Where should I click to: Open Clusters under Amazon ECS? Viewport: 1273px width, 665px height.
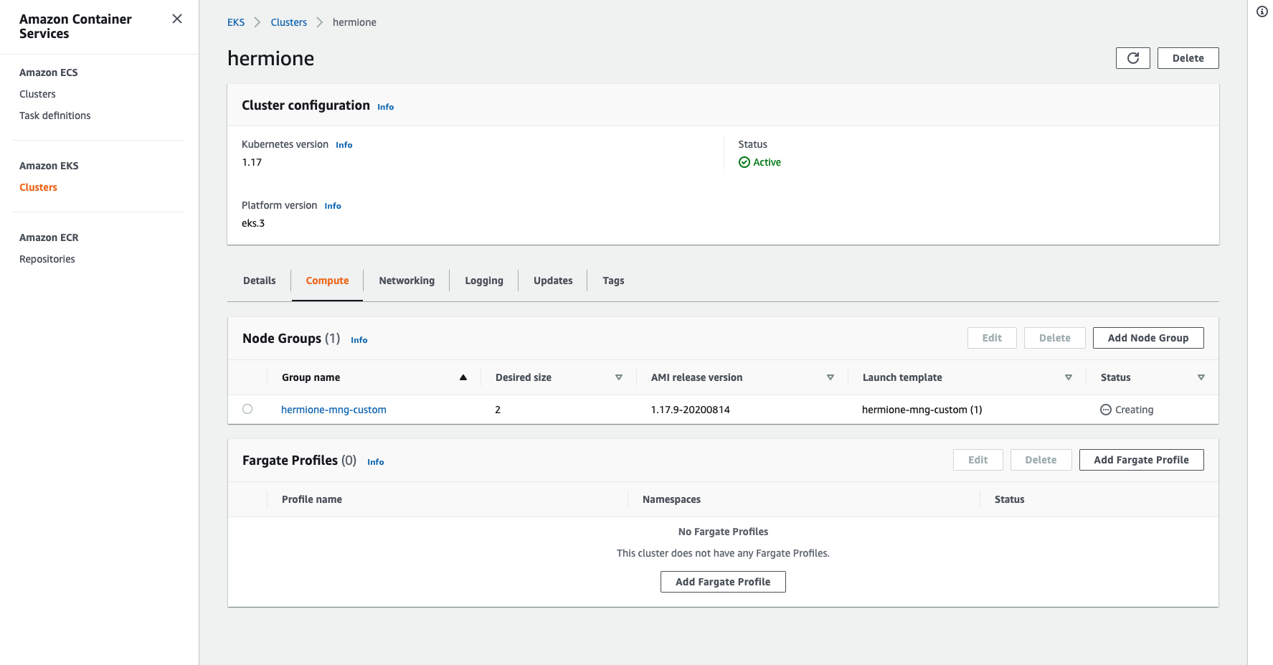click(37, 94)
